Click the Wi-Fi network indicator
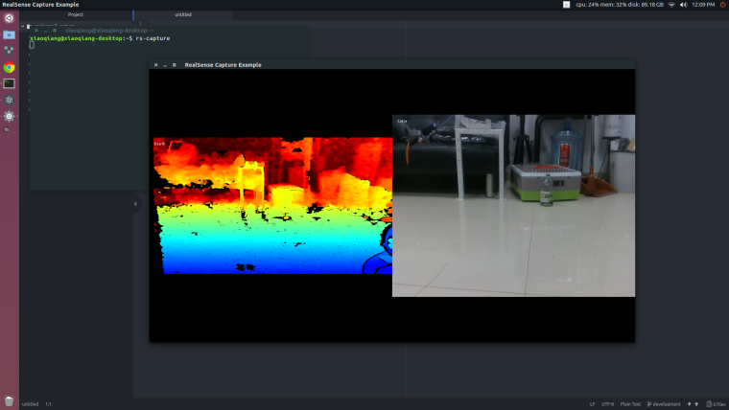Screen dimensions: 729x410 [x=671, y=5]
